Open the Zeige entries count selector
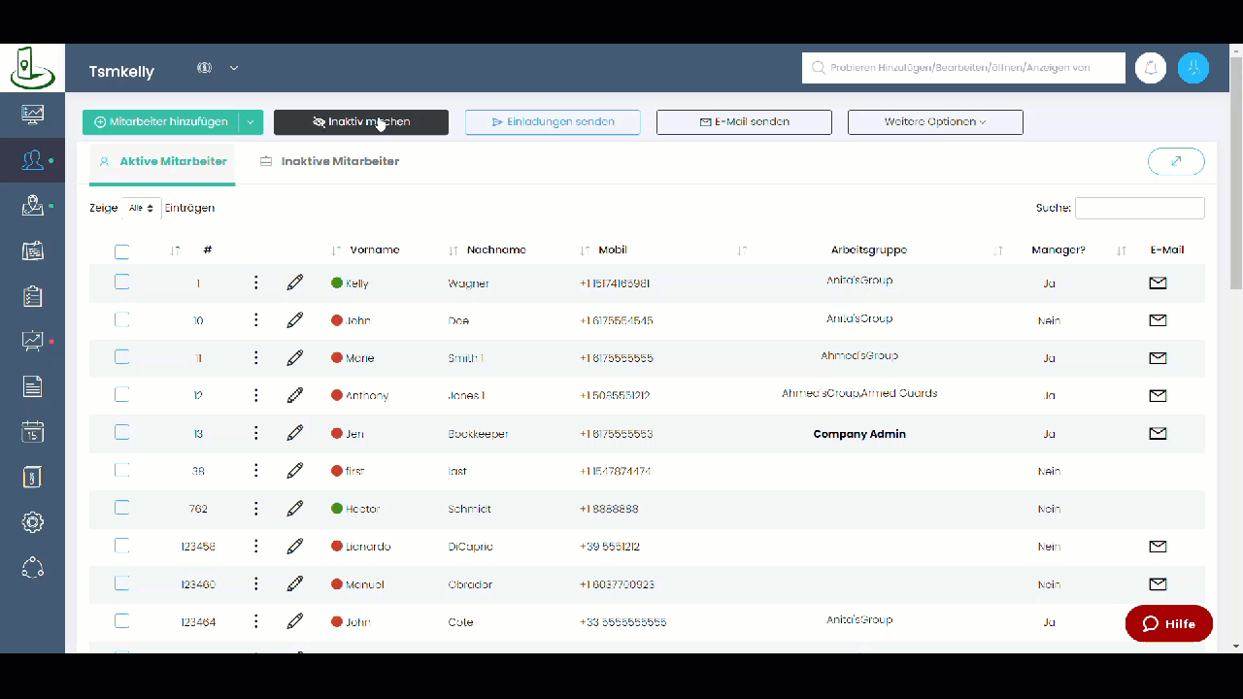The image size is (1243, 699). click(142, 208)
